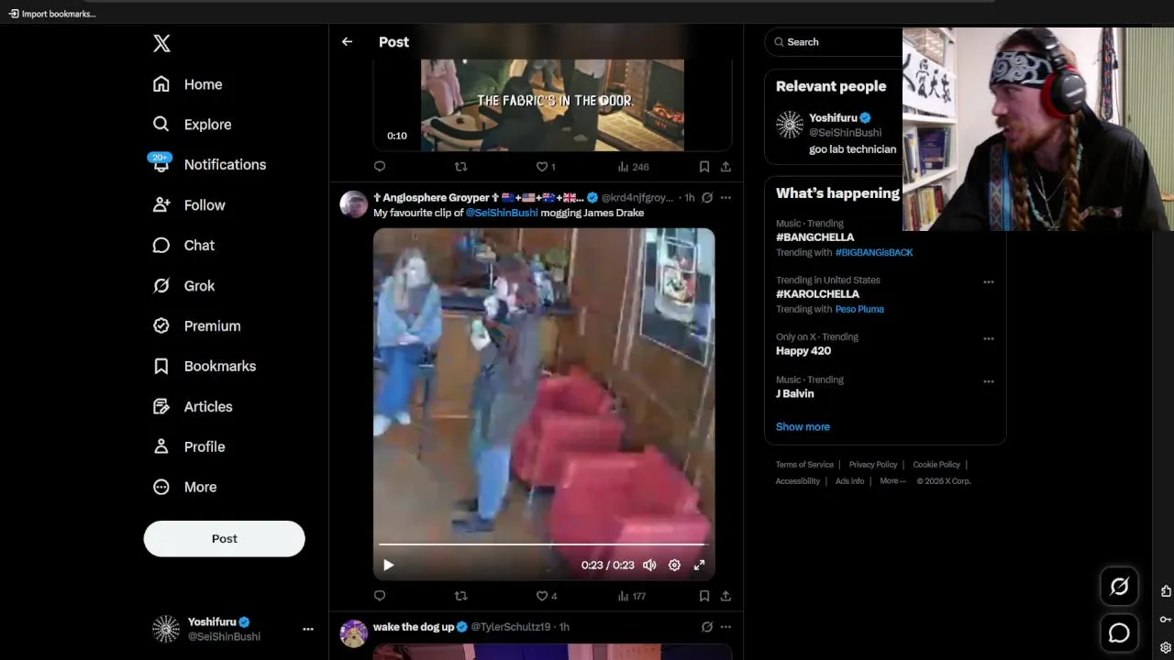Open more options for #KAROLCHELLA trend

pyautogui.click(x=989, y=282)
